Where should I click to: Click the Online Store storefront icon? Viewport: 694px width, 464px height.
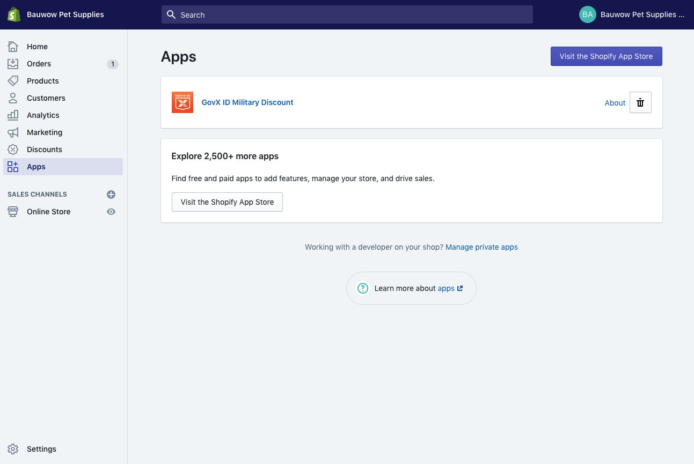[x=13, y=212]
